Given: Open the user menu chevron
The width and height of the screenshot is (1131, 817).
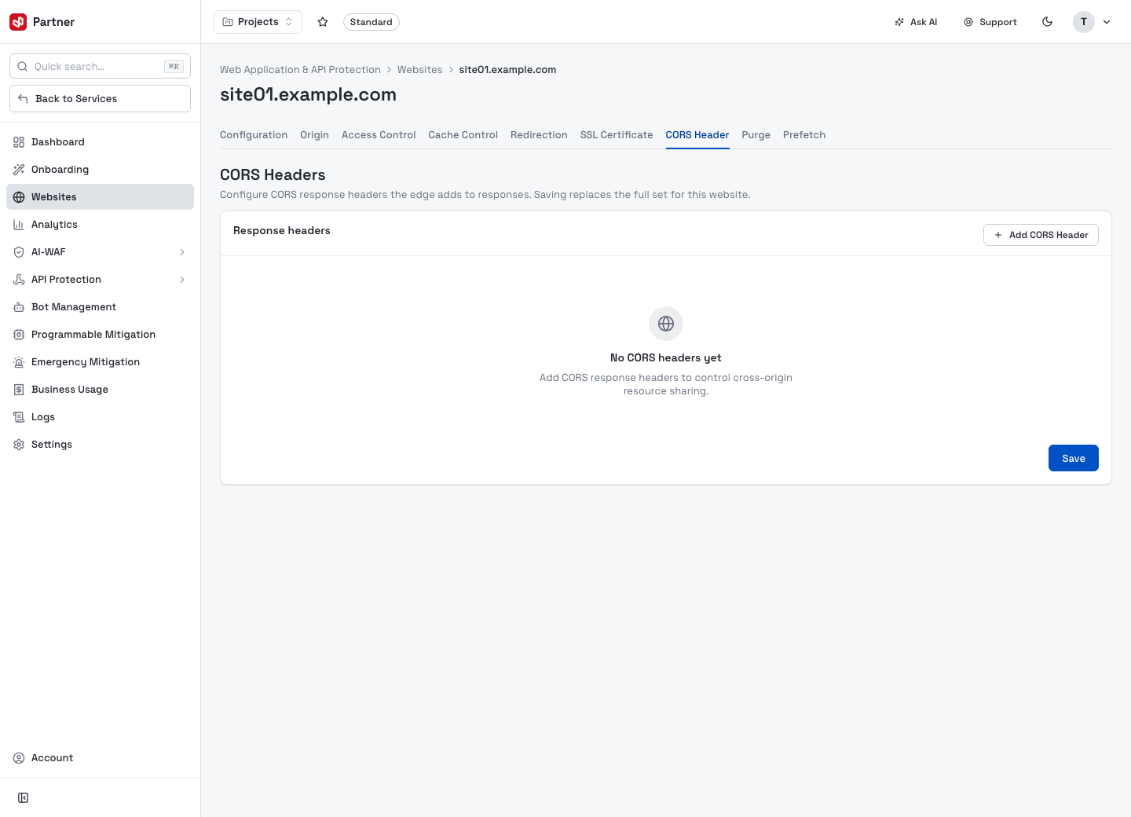Looking at the screenshot, I should pos(1107,22).
